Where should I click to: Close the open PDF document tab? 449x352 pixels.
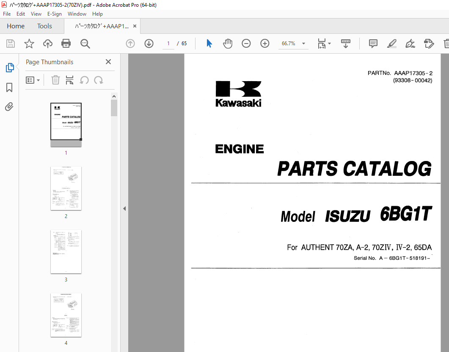[135, 26]
